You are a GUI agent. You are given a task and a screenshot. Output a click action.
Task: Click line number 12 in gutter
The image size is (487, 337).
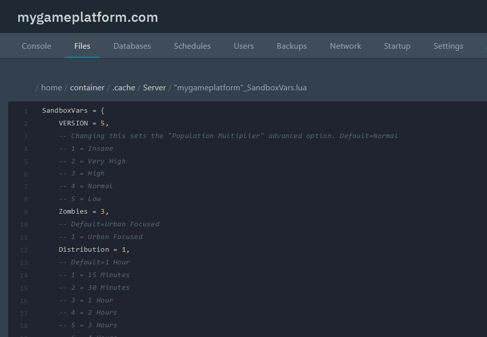24,250
